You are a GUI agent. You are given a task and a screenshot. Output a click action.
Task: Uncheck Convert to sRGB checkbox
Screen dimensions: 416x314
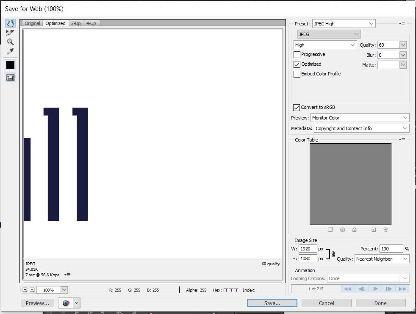297,108
